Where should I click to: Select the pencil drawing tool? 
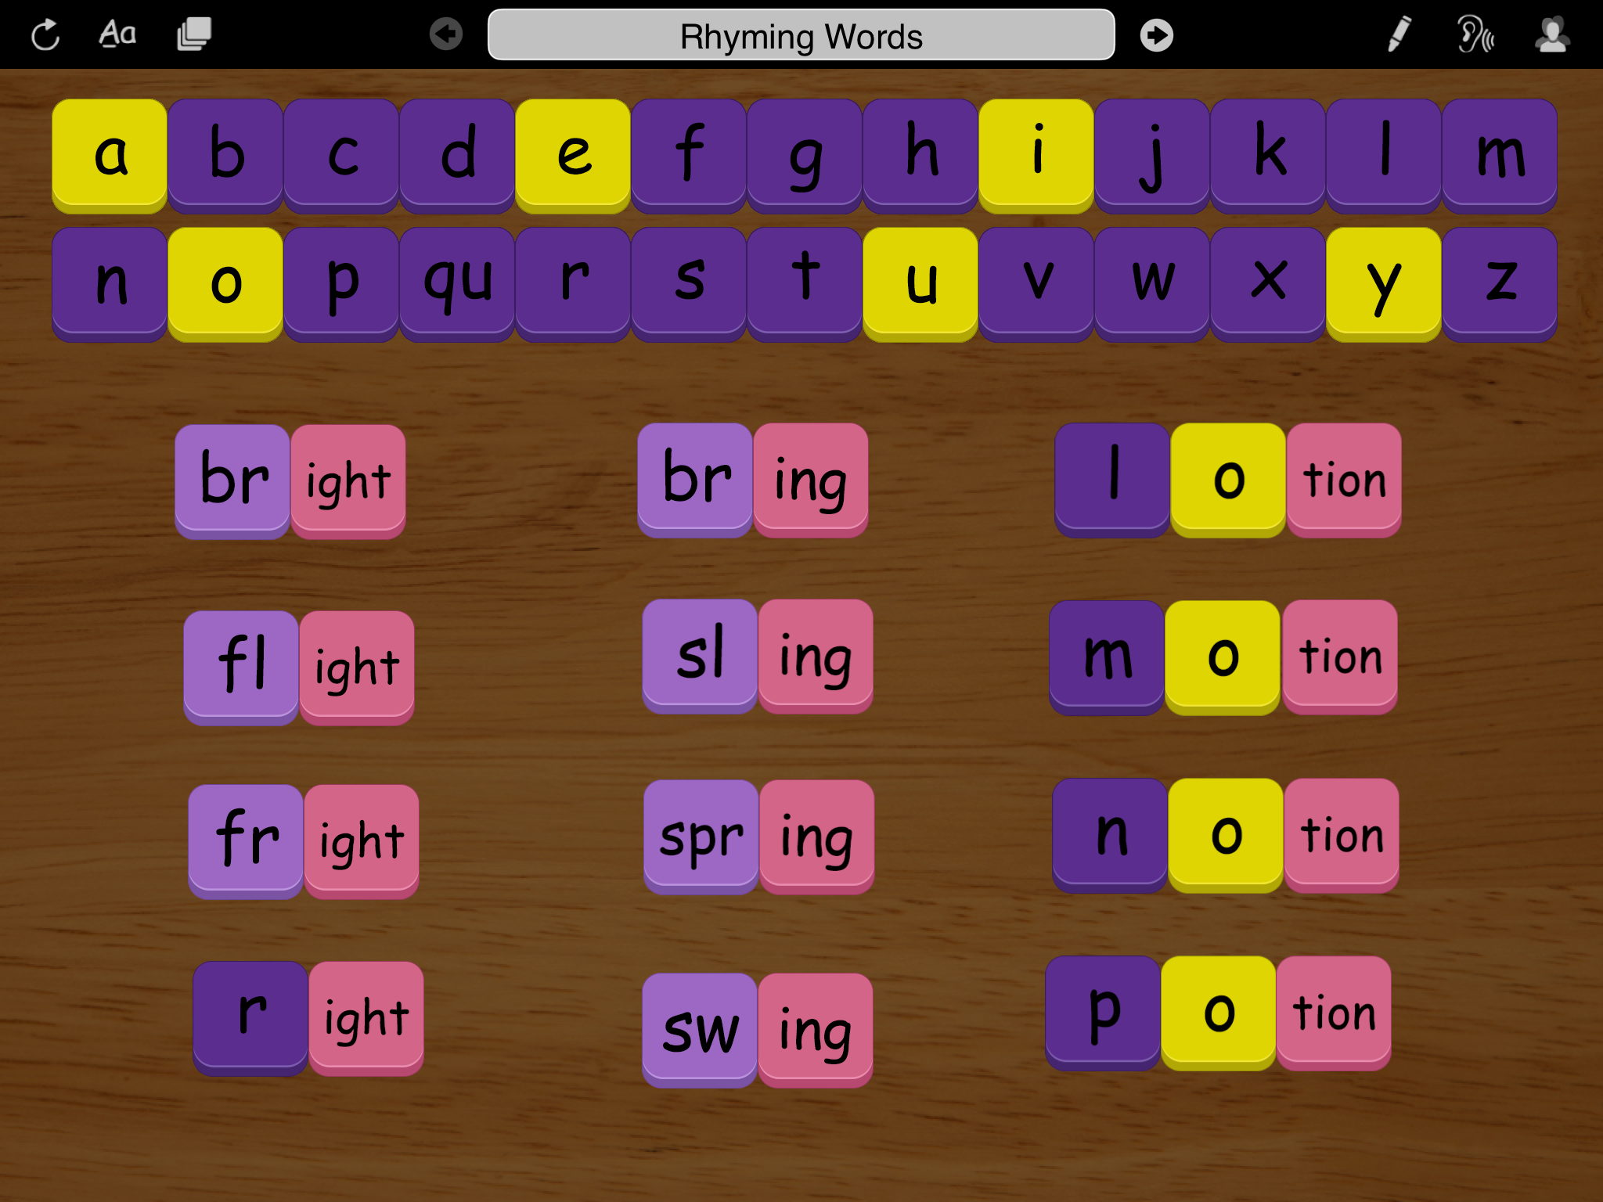(x=1399, y=34)
